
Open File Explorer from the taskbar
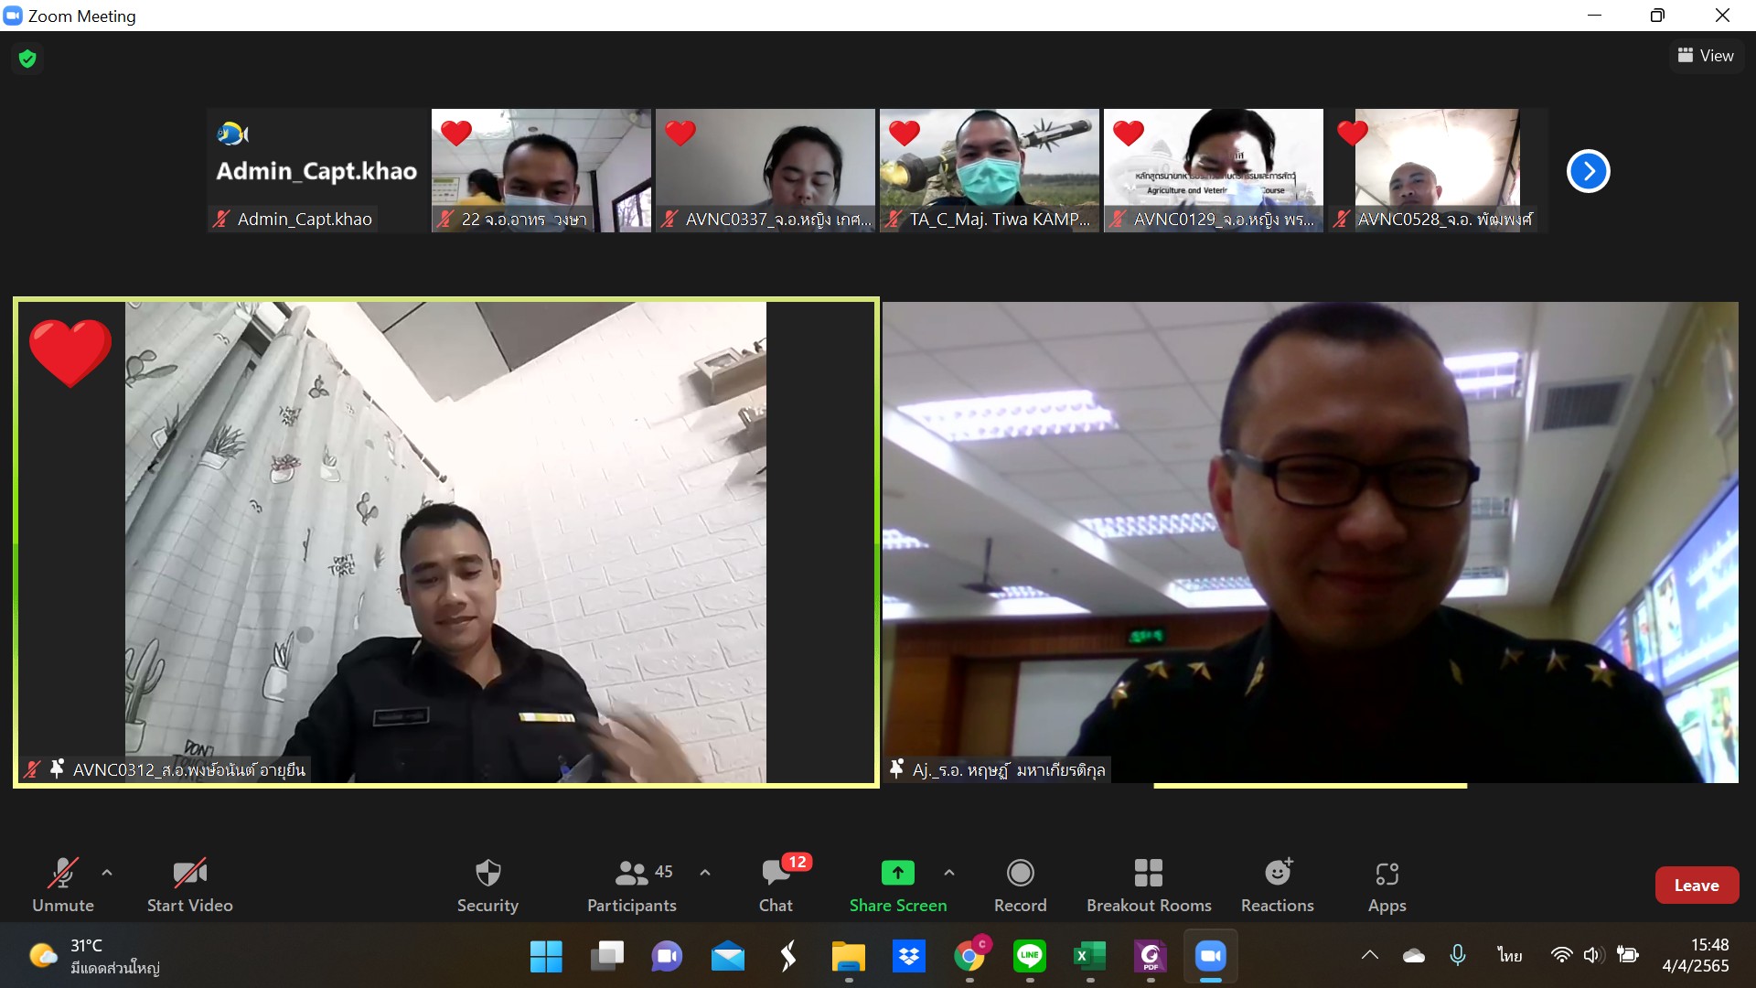click(848, 957)
